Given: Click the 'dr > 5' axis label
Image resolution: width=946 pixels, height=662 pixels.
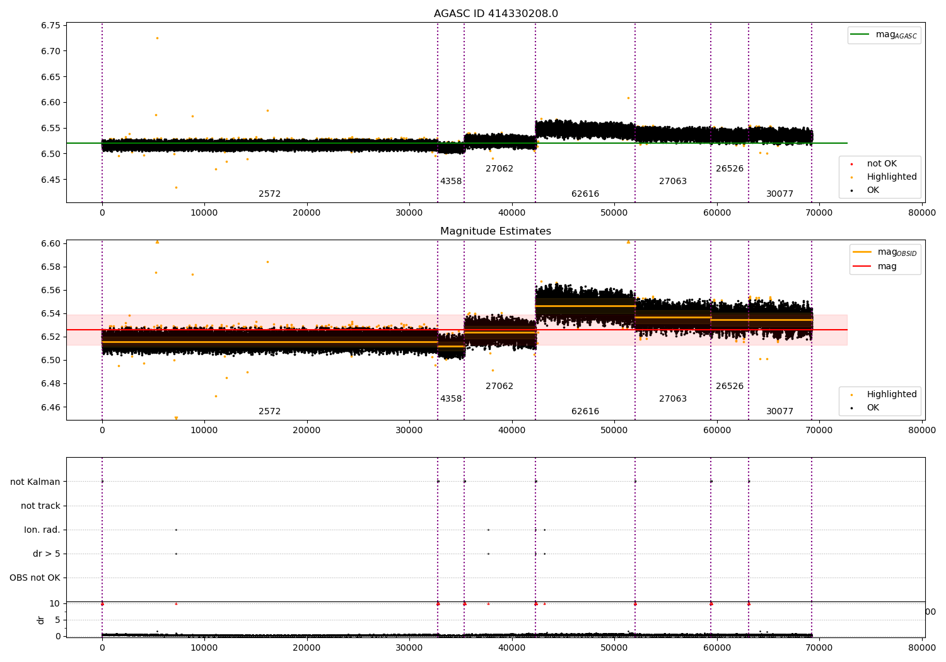Looking at the screenshot, I should click(47, 554).
